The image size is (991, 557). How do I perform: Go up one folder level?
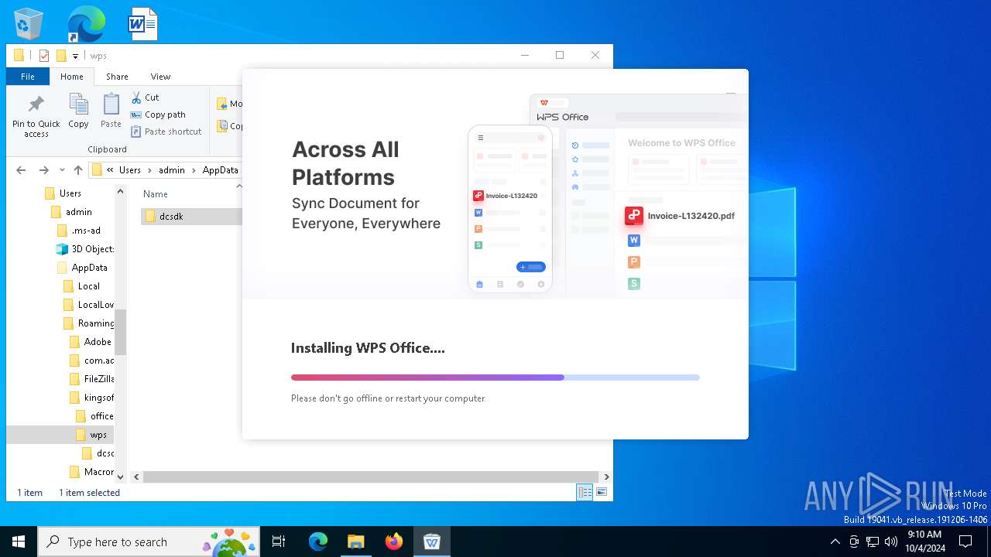point(78,170)
